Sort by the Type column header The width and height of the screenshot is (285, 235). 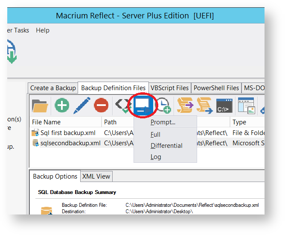[x=247, y=122]
